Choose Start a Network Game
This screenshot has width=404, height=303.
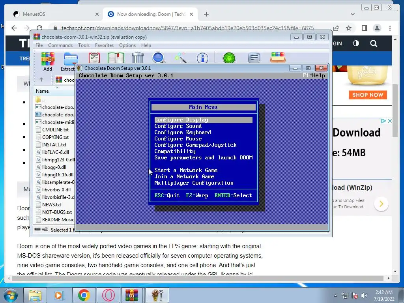pyautogui.click(x=186, y=170)
